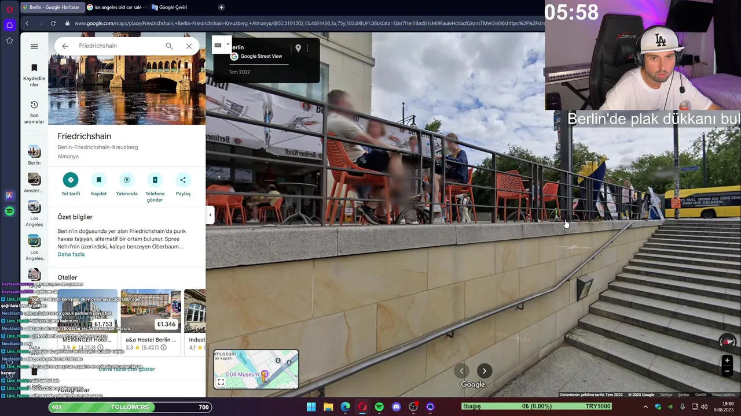The height and width of the screenshot is (416, 741).
Task: Clear the Friedrichshain search text
Action: tap(189, 46)
